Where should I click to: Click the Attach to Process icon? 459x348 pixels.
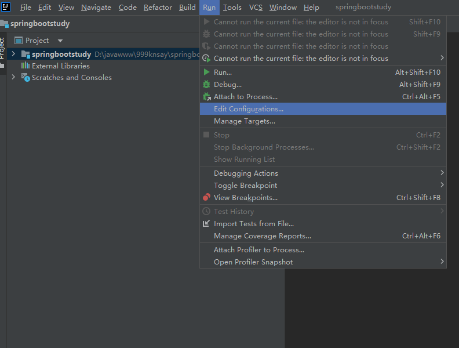click(x=206, y=97)
